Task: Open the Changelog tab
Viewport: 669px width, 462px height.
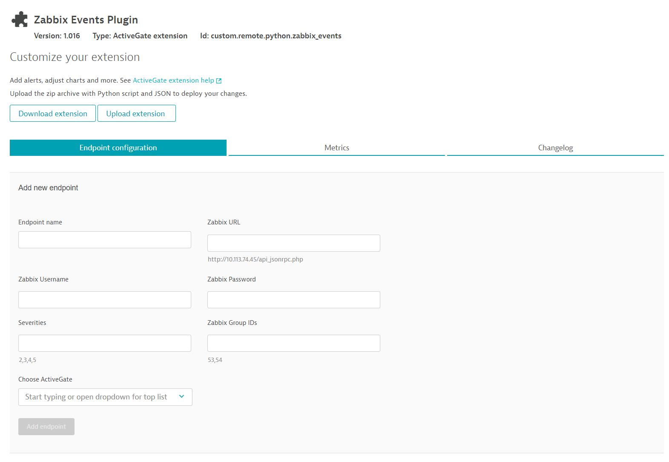Action: 555,148
